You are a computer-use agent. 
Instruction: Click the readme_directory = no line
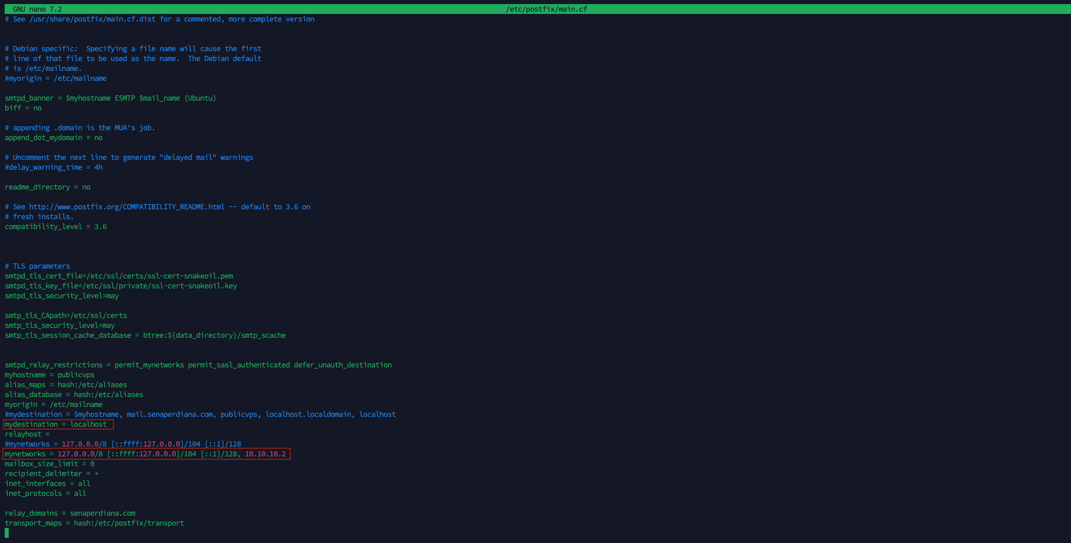48,187
